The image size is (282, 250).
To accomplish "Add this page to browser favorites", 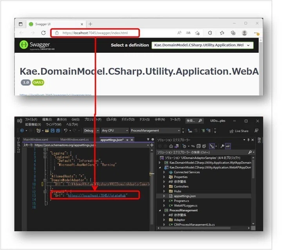I will point(197,33).
